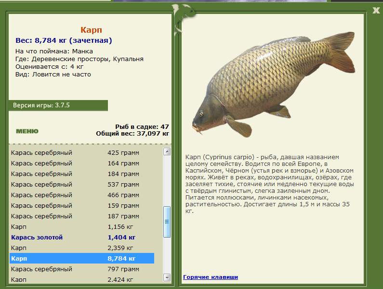This screenshot has width=383, height=289.
Task: Click the scrollbar down arrow in fish list
Action: (x=167, y=277)
